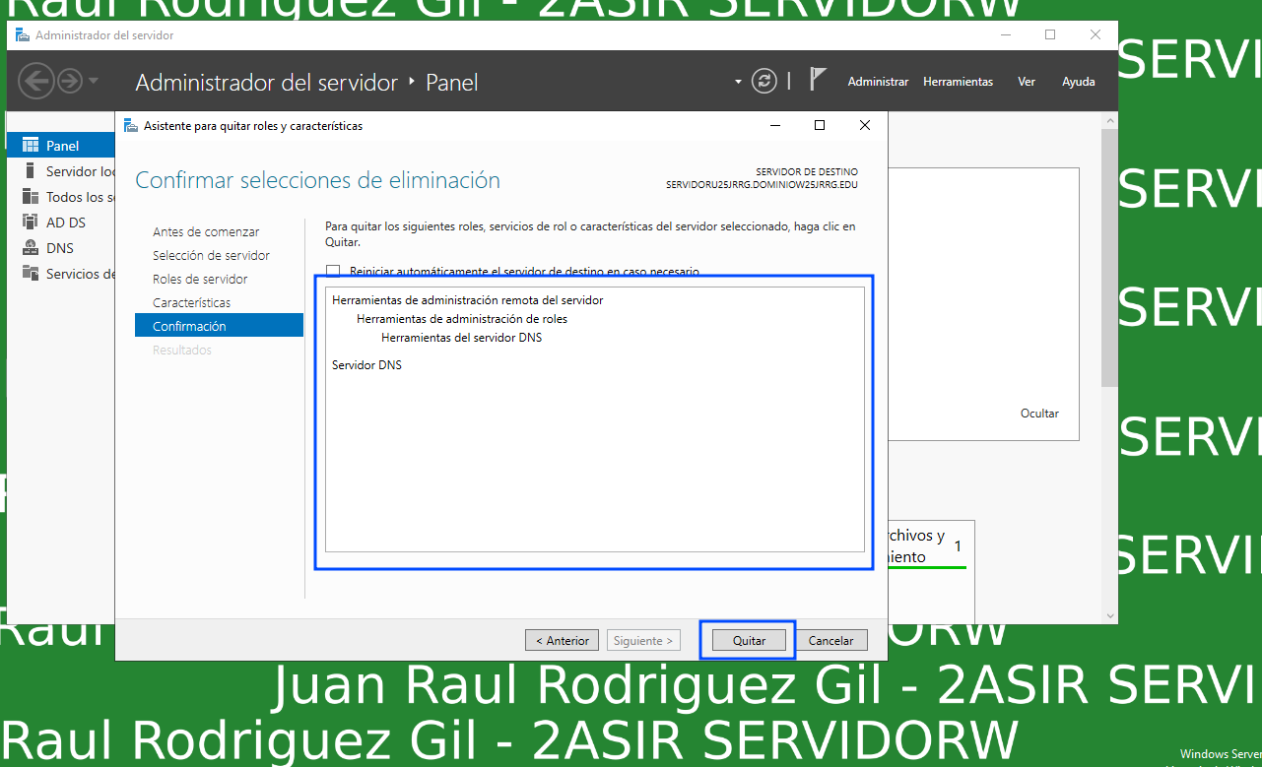
Task: Close the Administrador del servidor window
Action: (1096, 34)
